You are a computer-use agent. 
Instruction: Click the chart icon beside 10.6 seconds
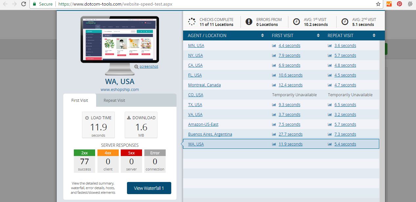274,75
